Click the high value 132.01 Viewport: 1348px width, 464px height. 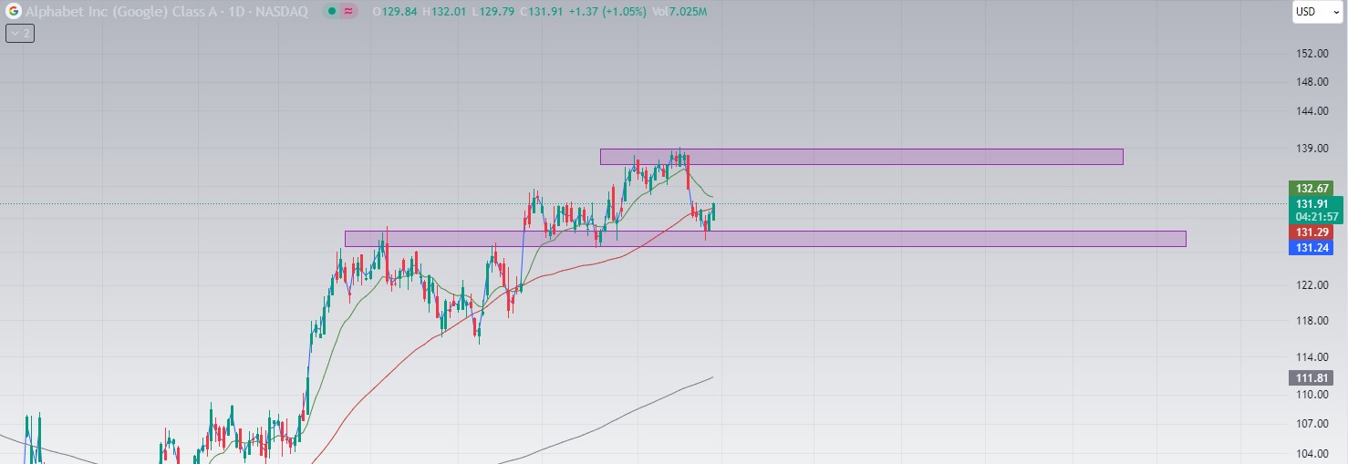tap(449, 12)
